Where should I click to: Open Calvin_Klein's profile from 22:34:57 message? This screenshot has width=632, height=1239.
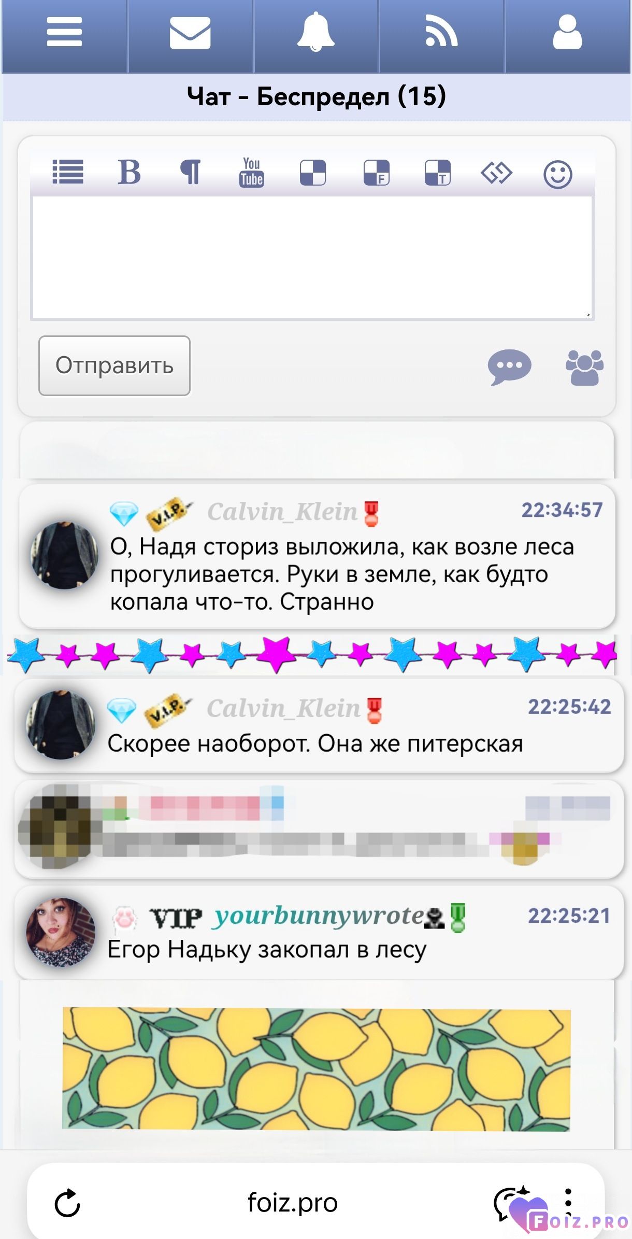pos(282,512)
